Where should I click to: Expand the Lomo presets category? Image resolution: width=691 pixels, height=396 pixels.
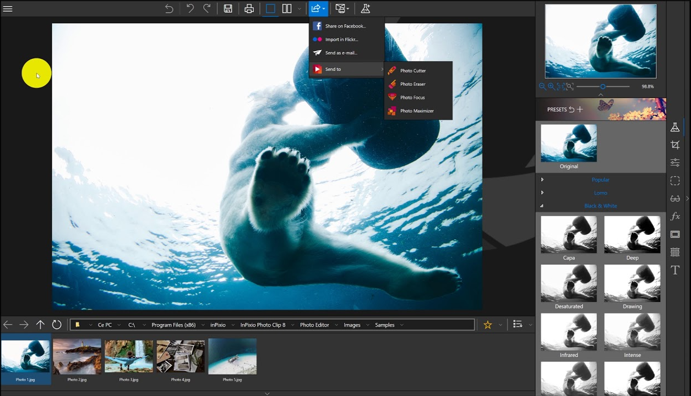click(x=601, y=193)
